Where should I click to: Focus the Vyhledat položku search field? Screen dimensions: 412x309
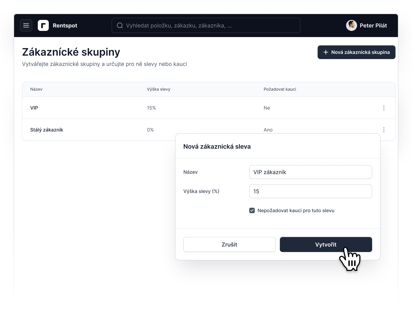[206, 25]
